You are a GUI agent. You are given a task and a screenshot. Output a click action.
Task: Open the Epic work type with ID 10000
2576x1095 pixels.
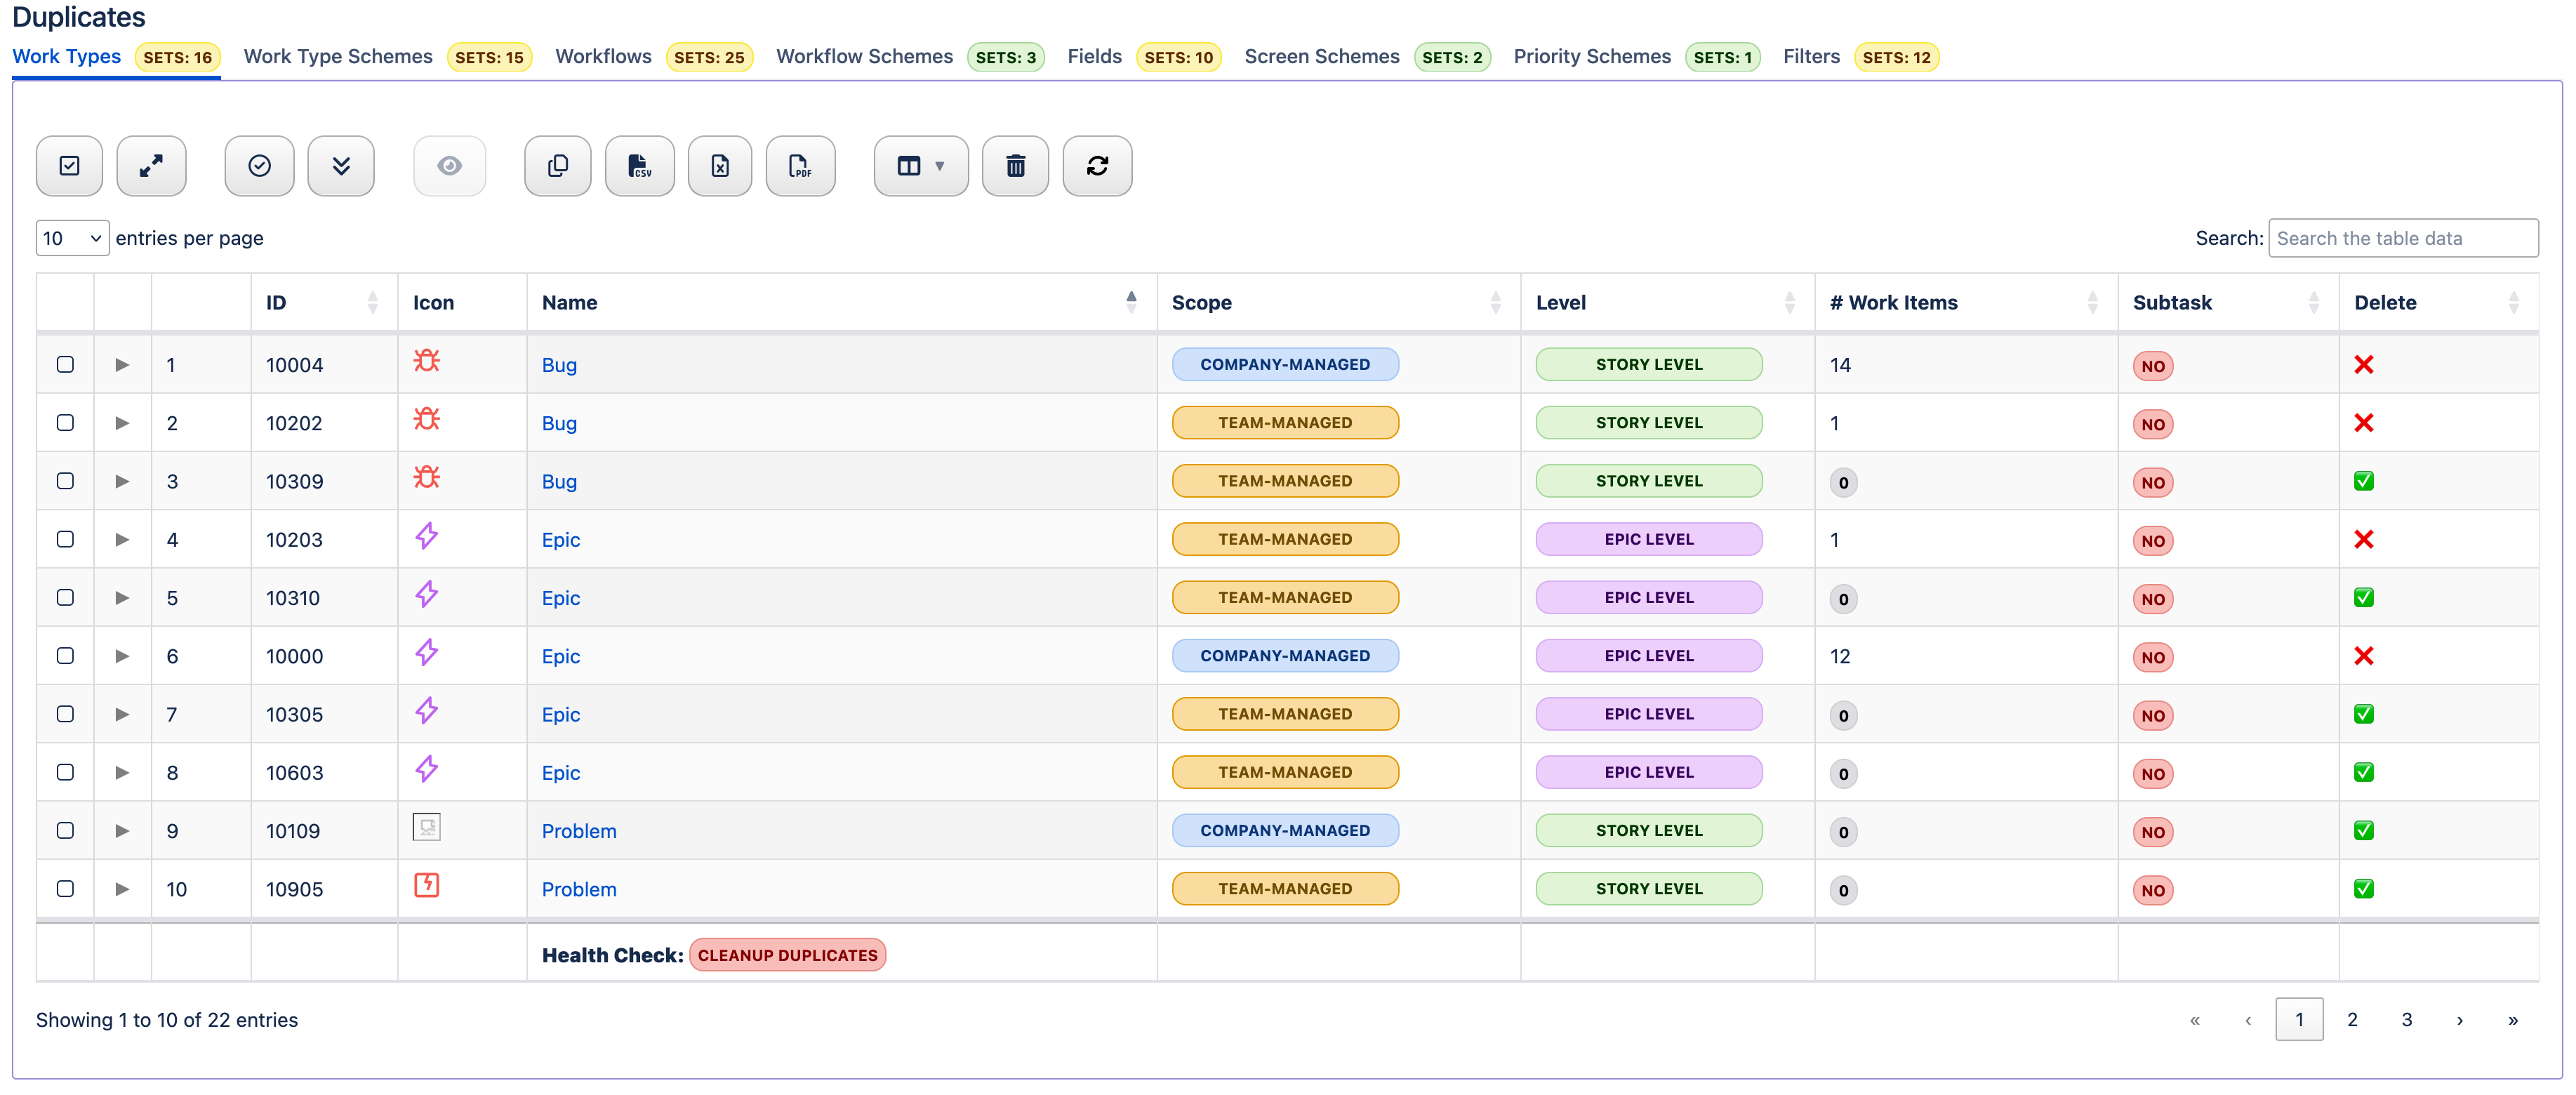pos(561,655)
